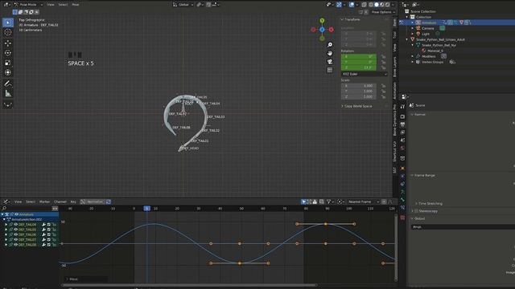Screen dimensions: 515x289
Task: Expand DEF_TAIL04 channel in graph editor
Action: 6,225
